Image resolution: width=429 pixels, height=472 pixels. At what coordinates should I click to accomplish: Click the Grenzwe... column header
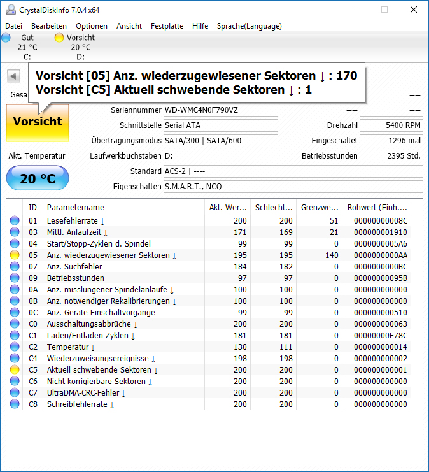tap(319, 208)
